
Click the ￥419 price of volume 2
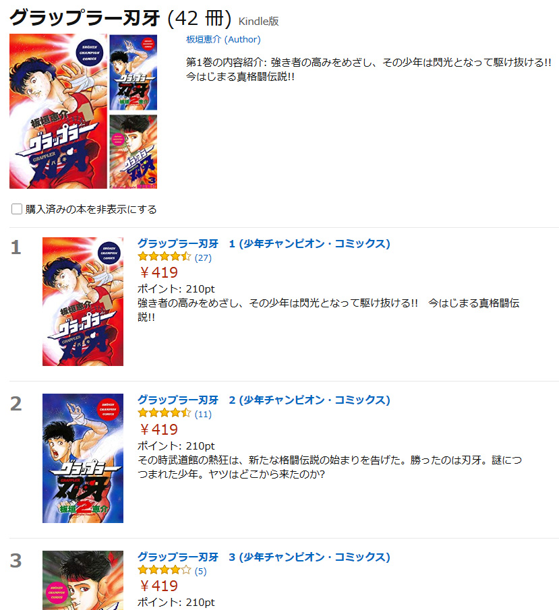point(158,429)
